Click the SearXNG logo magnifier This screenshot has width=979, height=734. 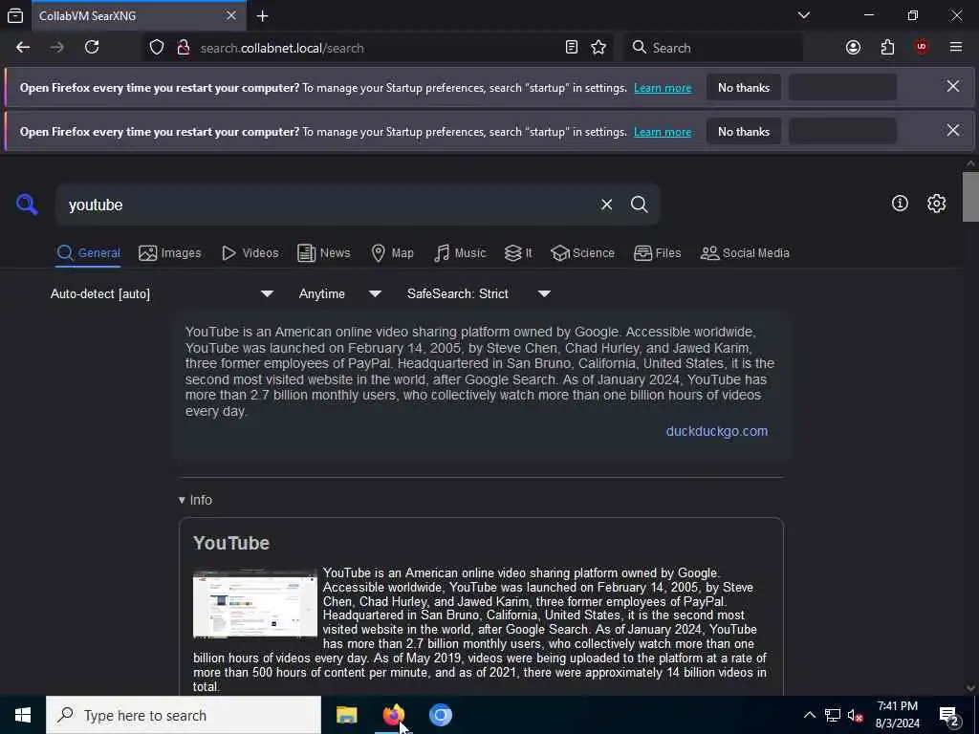(27, 205)
